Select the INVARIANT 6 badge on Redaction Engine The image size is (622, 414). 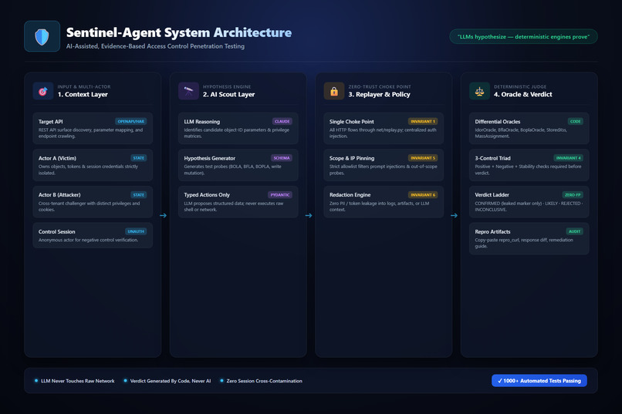[423, 195]
